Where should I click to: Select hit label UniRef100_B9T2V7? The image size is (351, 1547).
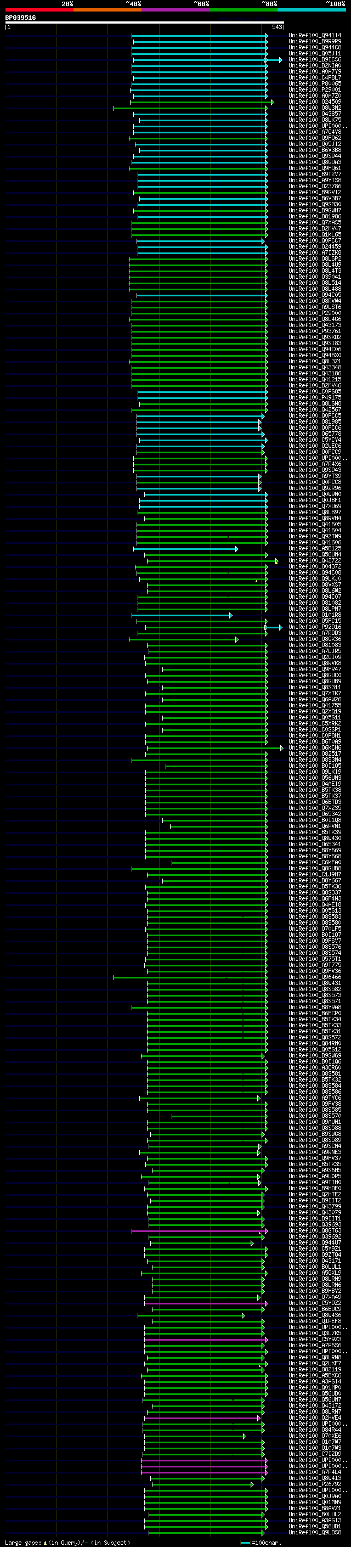coord(315,175)
